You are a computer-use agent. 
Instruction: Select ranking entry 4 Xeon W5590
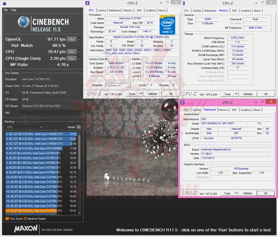coord(41,148)
